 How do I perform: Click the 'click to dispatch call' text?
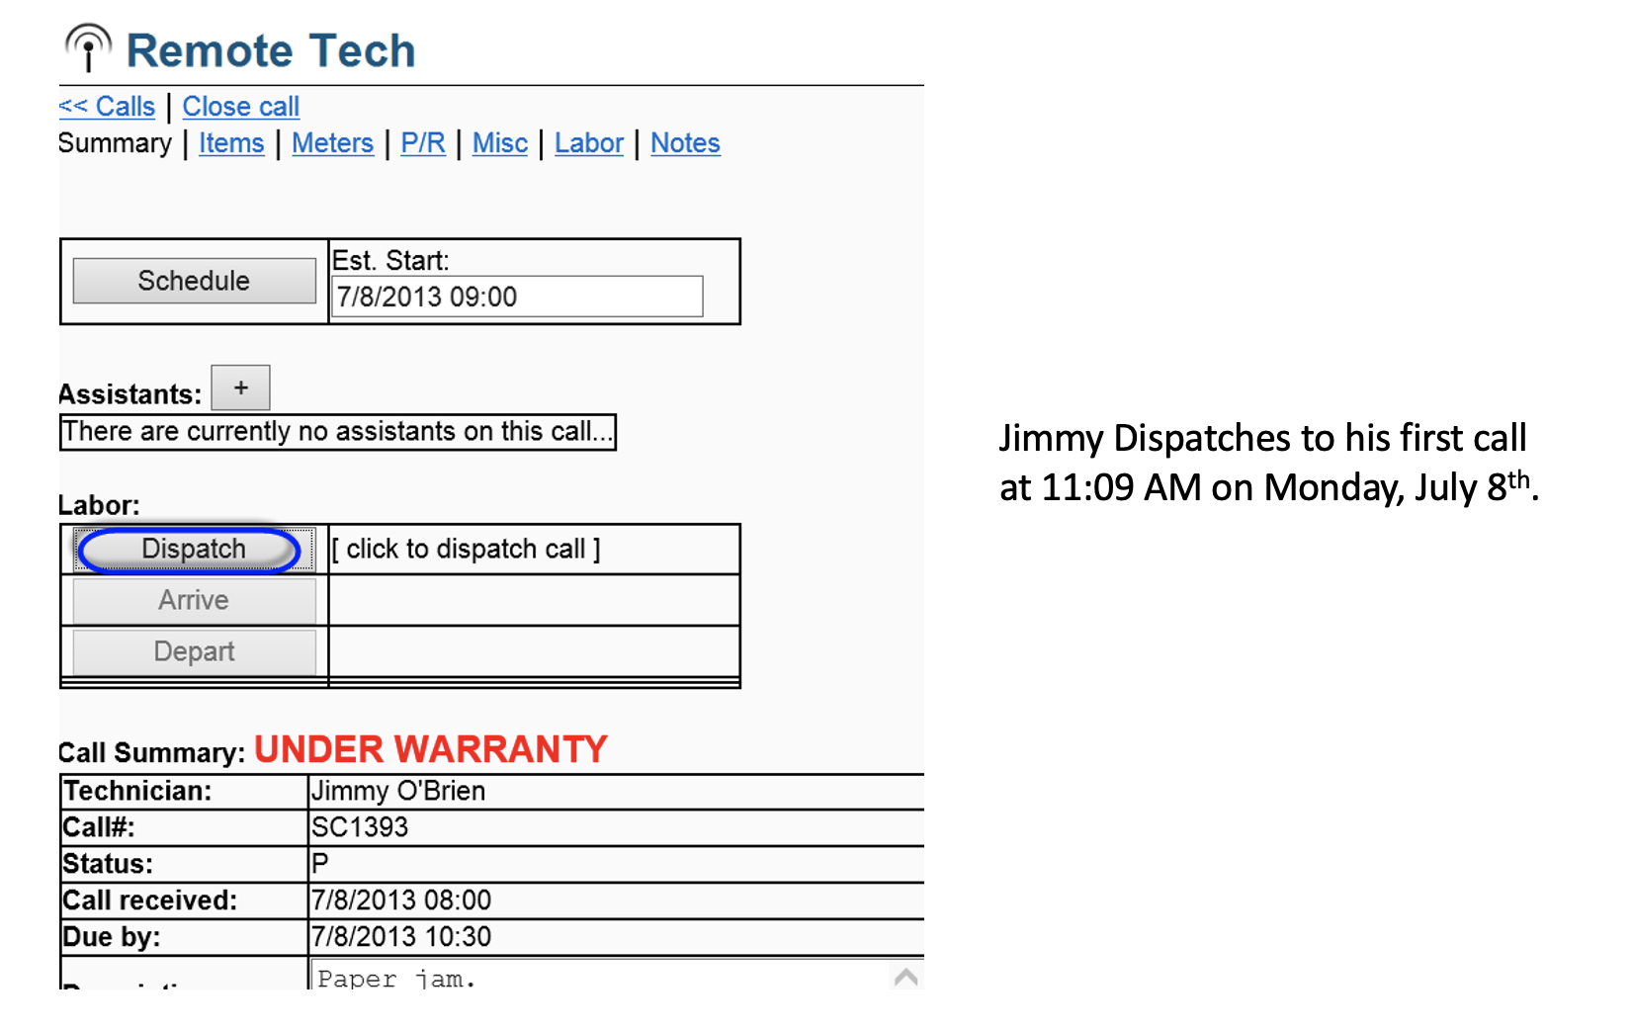pos(466,549)
